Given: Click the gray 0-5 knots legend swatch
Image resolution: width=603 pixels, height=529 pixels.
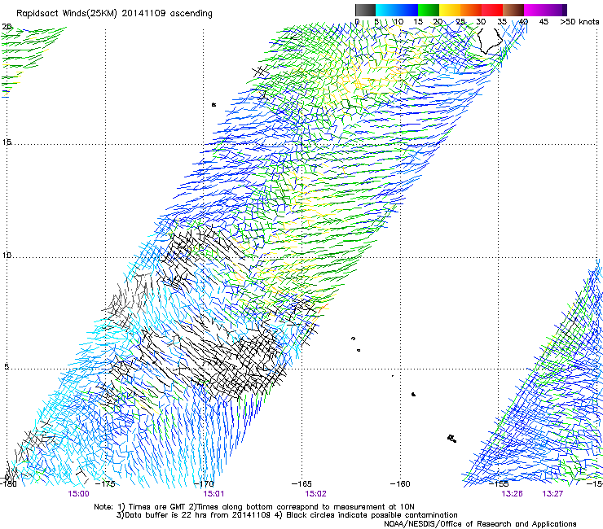Looking at the screenshot, I should click(x=365, y=10).
